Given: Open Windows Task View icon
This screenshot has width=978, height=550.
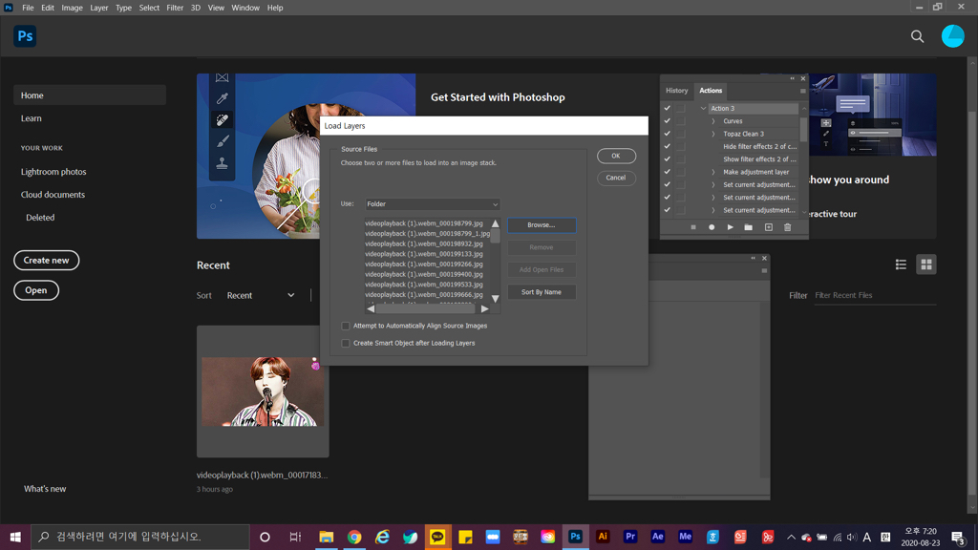Looking at the screenshot, I should [x=295, y=537].
